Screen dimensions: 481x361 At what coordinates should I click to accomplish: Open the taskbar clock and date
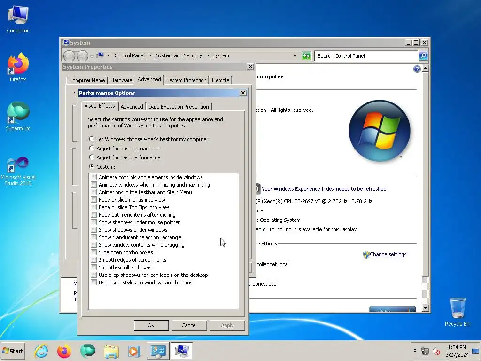457,351
